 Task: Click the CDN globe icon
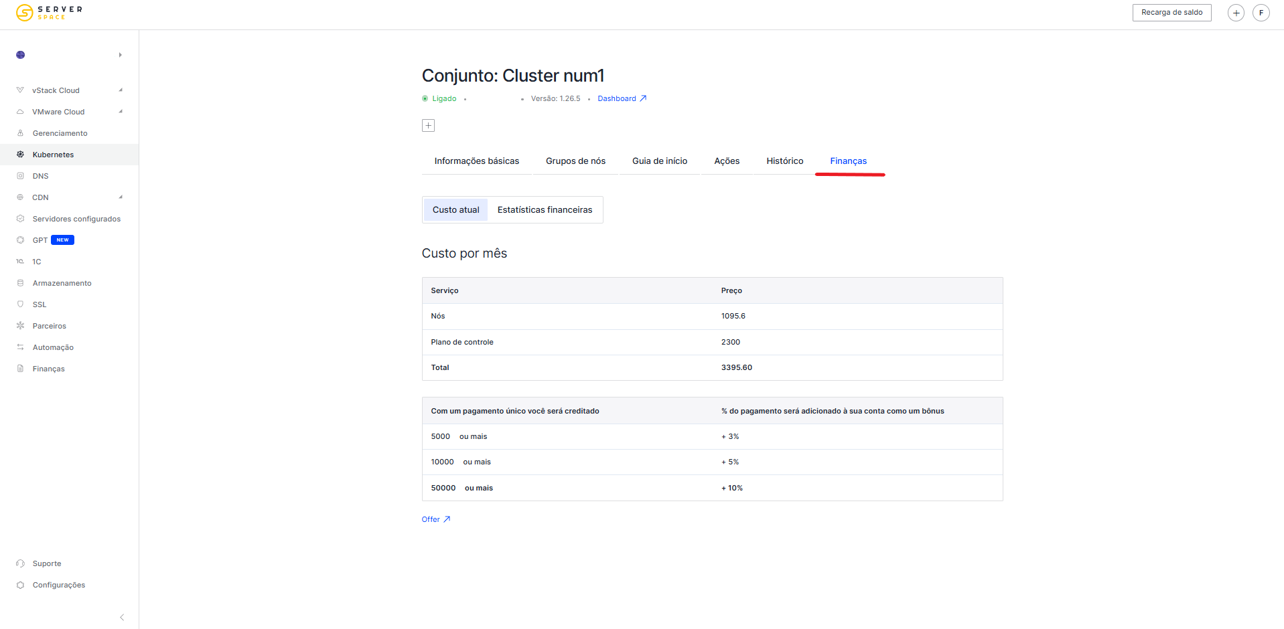tap(20, 197)
